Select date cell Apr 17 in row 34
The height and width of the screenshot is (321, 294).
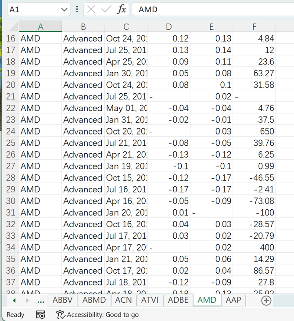[126, 247]
